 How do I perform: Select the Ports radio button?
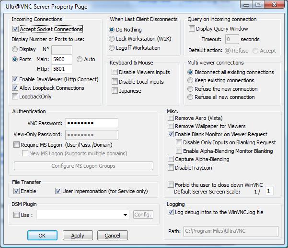point(15,59)
